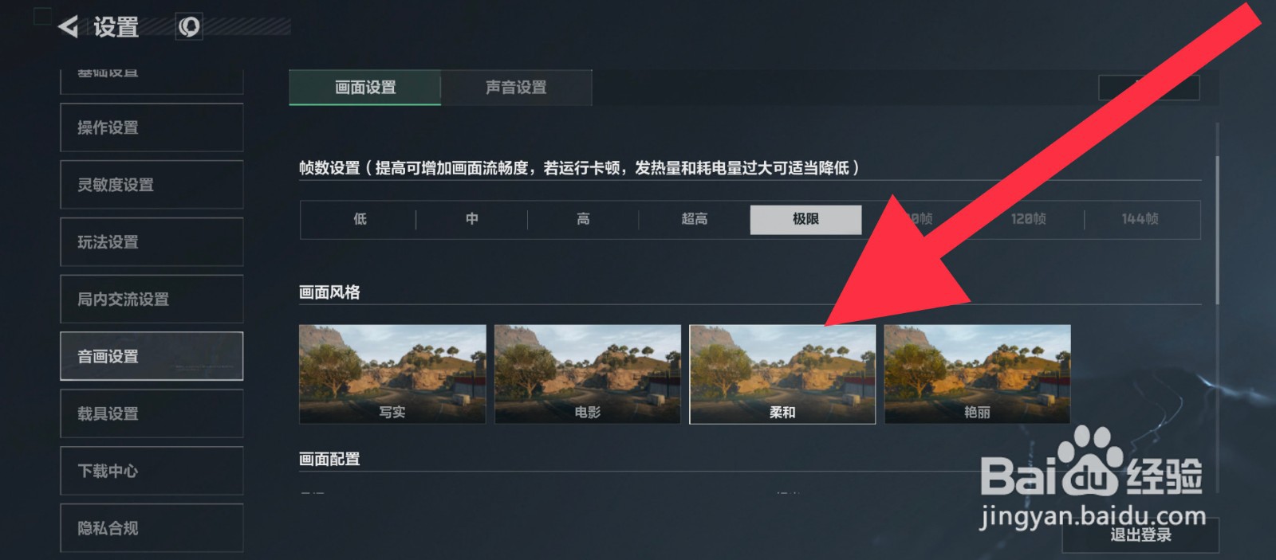Choose the 144帧 frame rate
This screenshot has height=560, width=1276.
click(1140, 219)
